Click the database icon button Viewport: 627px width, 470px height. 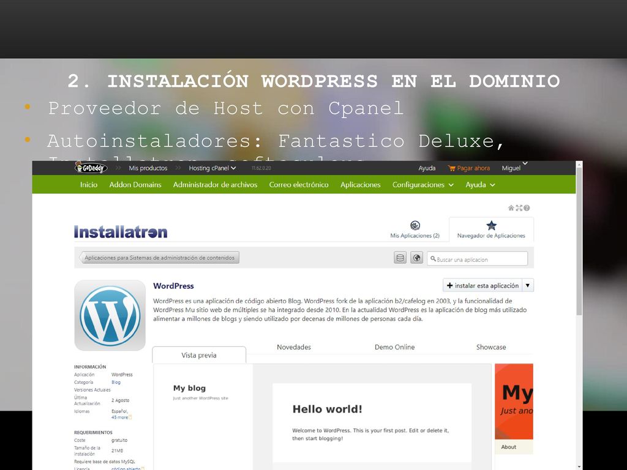(x=400, y=258)
